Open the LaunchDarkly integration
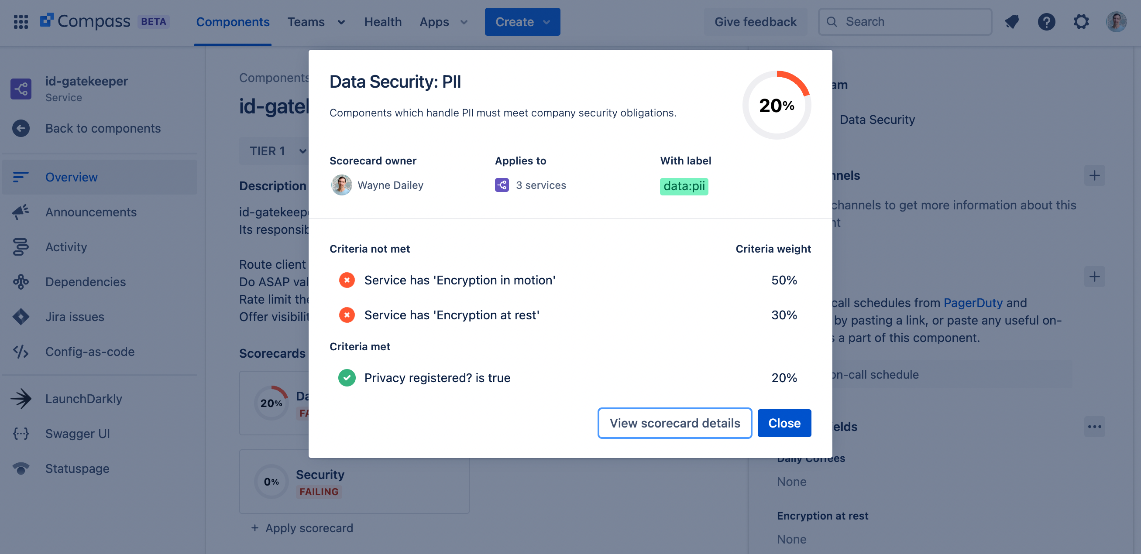The image size is (1141, 554). (84, 398)
